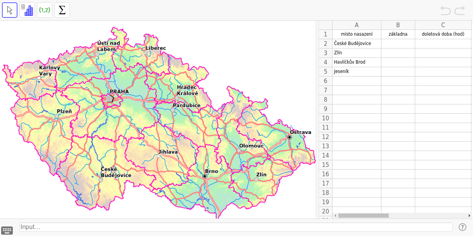This screenshot has height=236, width=473.
Task: Select column A header
Action: click(357, 25)
